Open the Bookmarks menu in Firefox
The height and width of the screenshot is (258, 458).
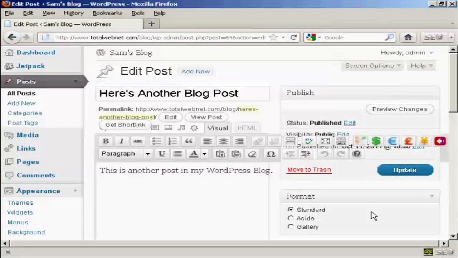(x=107, y=13)
